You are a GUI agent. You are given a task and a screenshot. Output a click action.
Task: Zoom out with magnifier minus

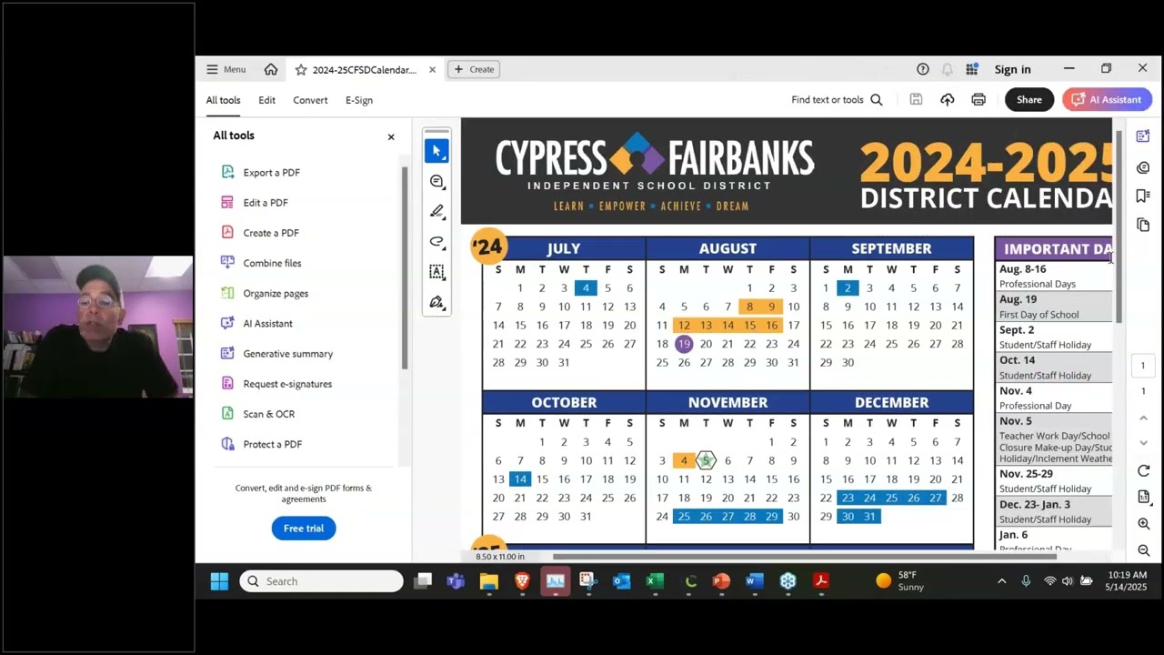(1143, 550)
